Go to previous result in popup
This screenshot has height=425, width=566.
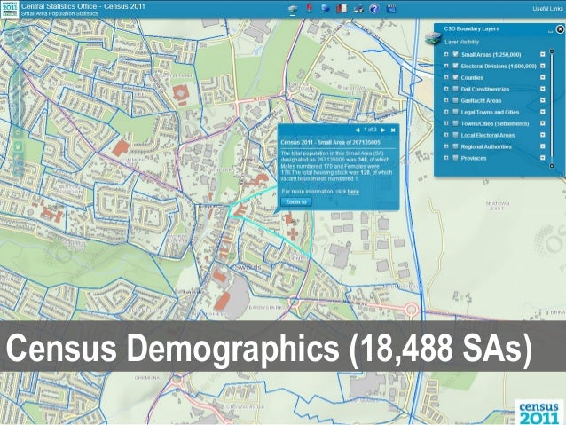[358, 130]
